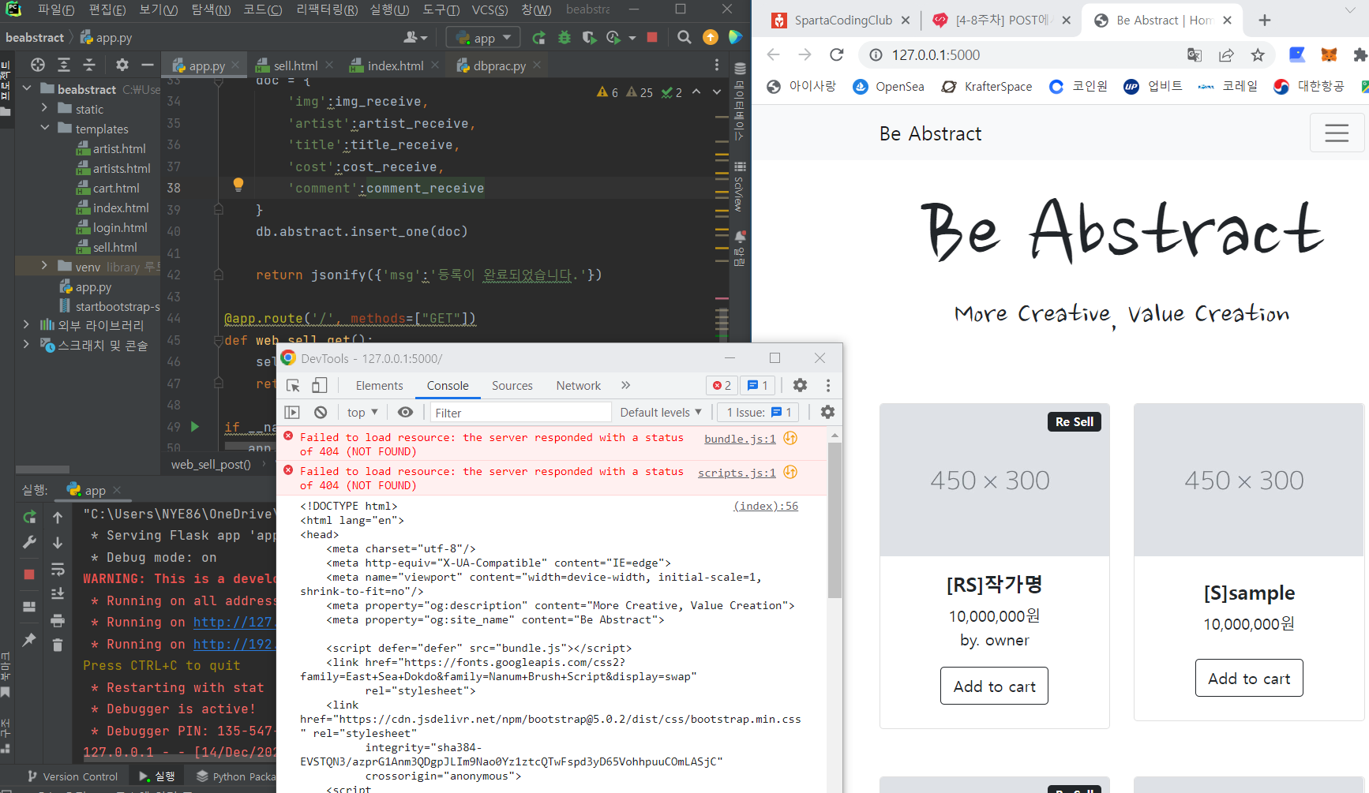Run app with coverage icon in PyCharm
This screenshot has height=793, width=1369.
click(588, 37)
